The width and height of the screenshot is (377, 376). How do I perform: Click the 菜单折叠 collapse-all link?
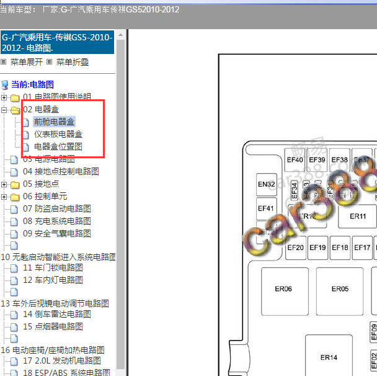[x=73, y=62]
